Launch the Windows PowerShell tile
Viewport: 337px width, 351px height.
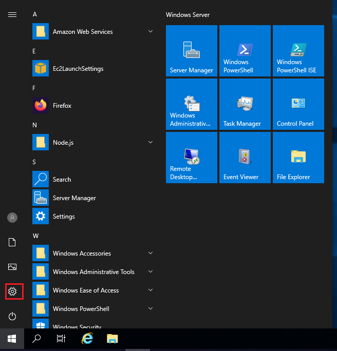(x=245, y=51)
